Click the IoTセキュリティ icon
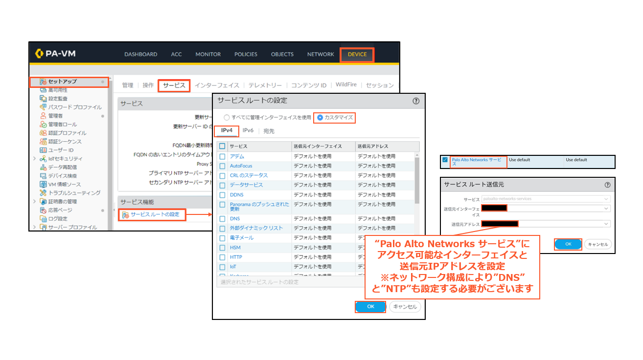 point(43,159)
